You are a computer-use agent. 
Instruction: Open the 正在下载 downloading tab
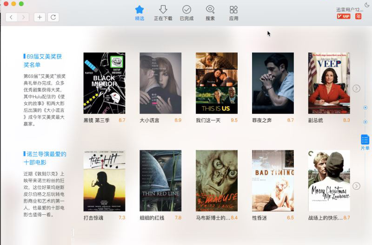pos(163,13)
